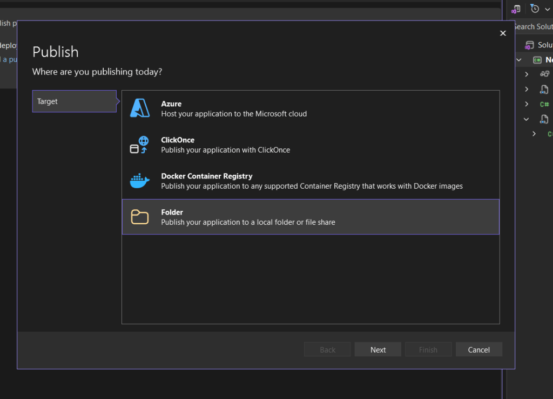Click the pending changes filter clock icon
Image resolution: width=553 pixels, height=399 pixels.
(535, 9)
